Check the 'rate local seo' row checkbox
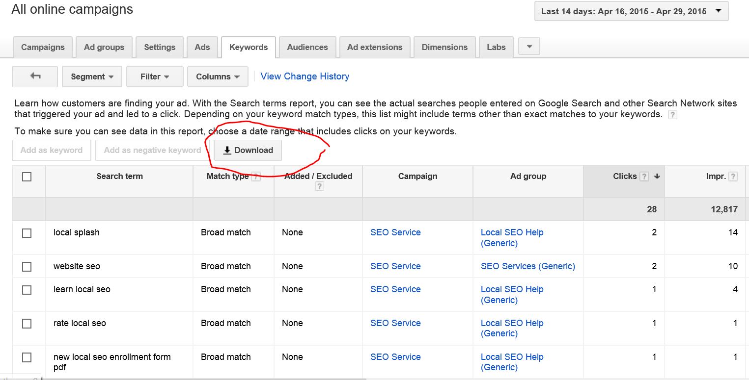This screenshot has height=380, width=749. (x=27, y=324)
